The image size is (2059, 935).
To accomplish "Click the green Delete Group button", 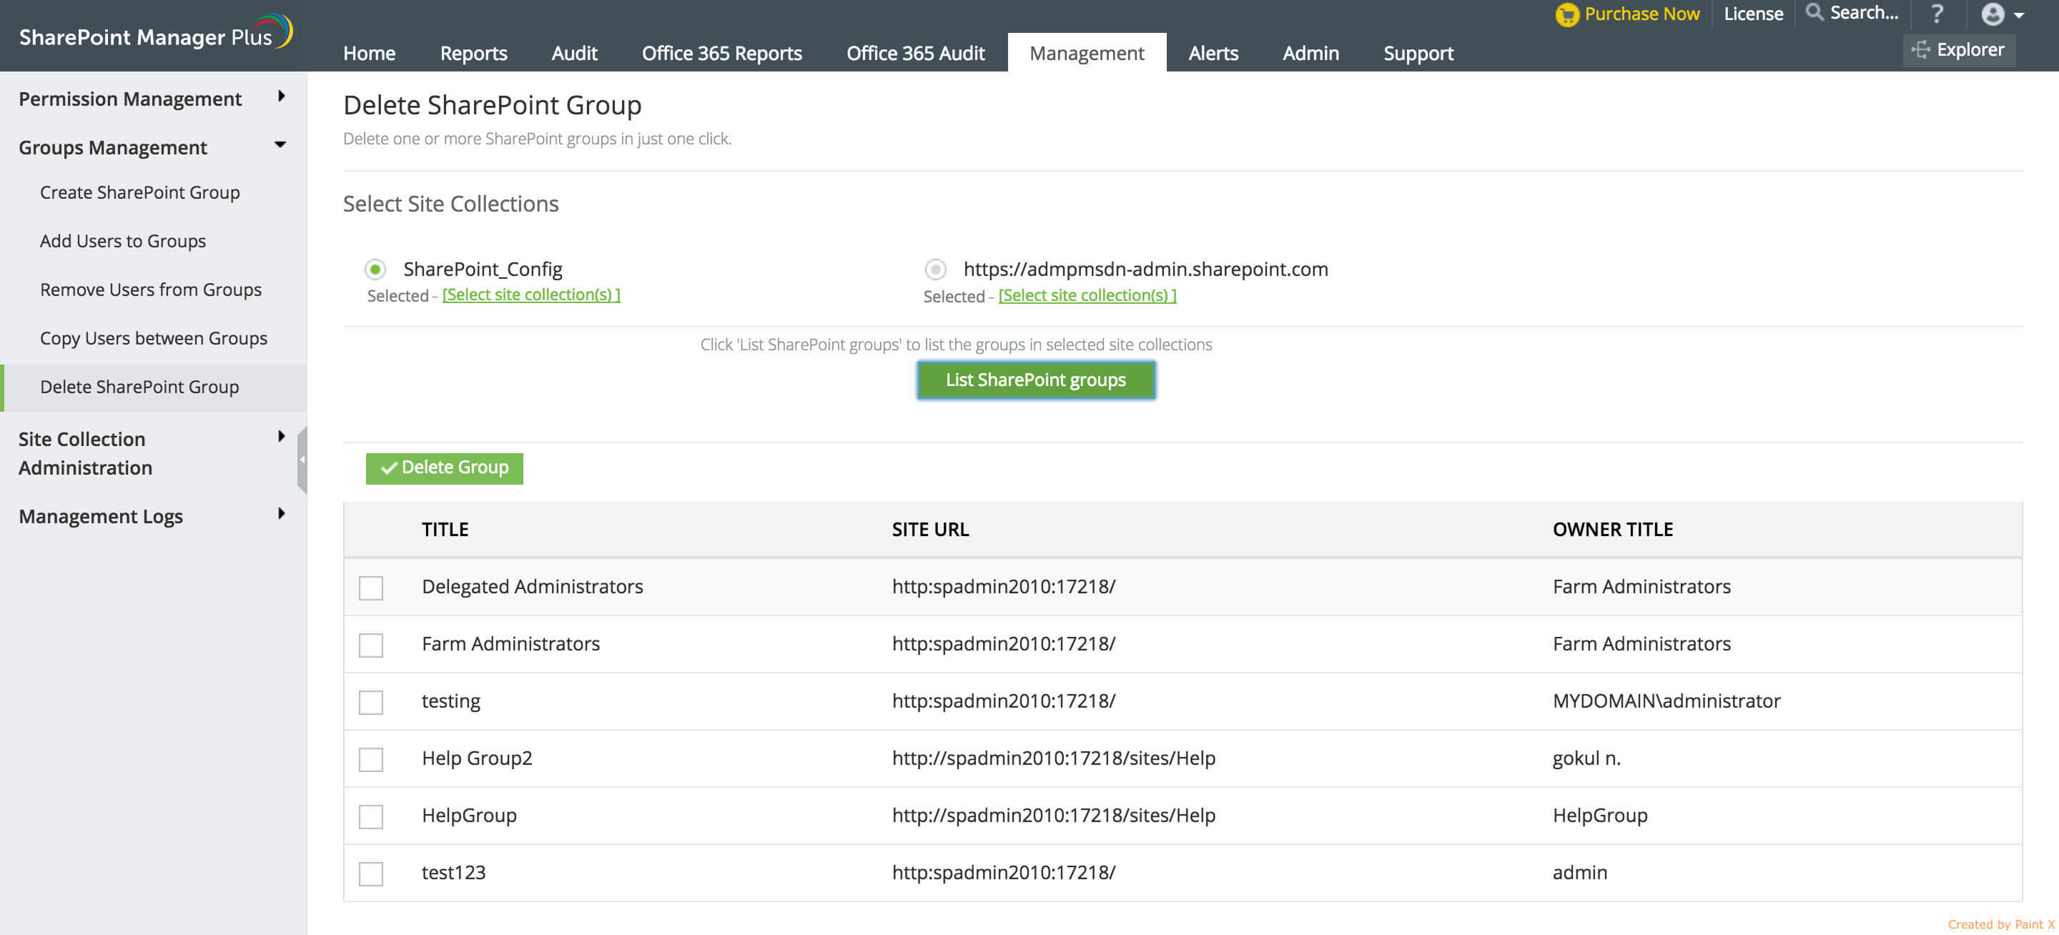I will pyautogui.click(x=445, y=468).
